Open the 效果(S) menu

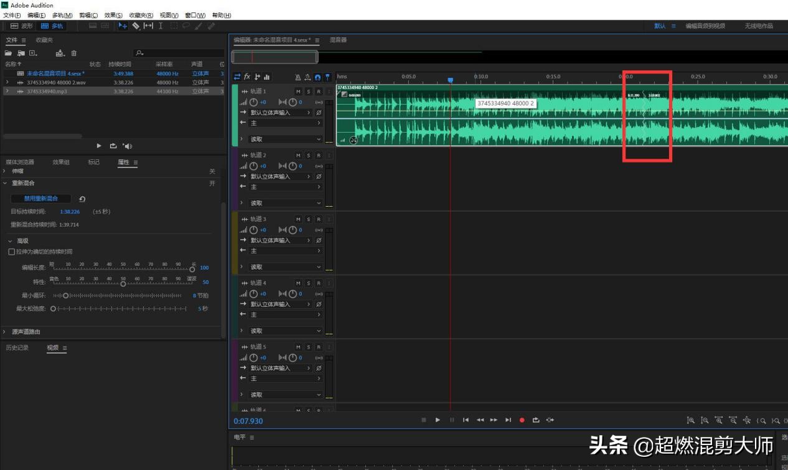[x=114, y=15]
